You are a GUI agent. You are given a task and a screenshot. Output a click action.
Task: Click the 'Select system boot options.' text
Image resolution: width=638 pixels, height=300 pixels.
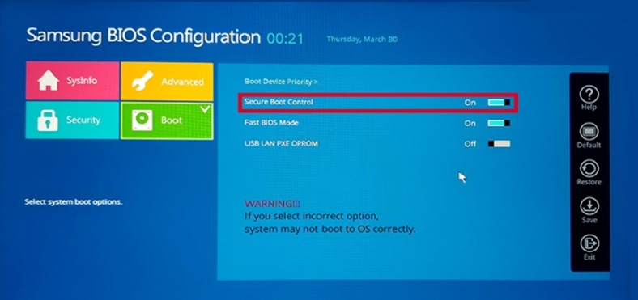(74, 201)
